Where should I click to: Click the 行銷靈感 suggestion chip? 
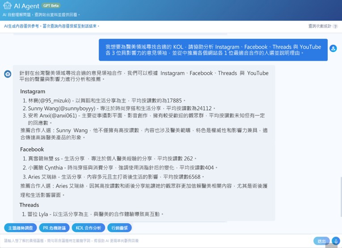(119, 228)
